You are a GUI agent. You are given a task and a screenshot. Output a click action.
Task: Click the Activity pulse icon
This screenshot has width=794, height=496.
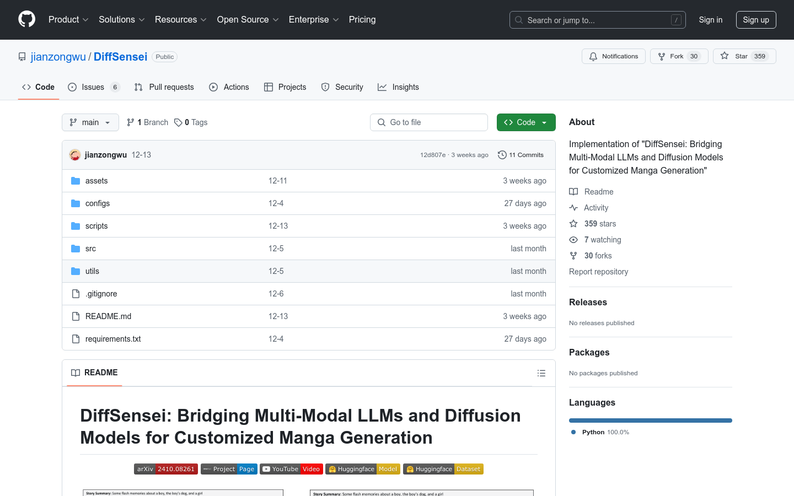point(573,208)
